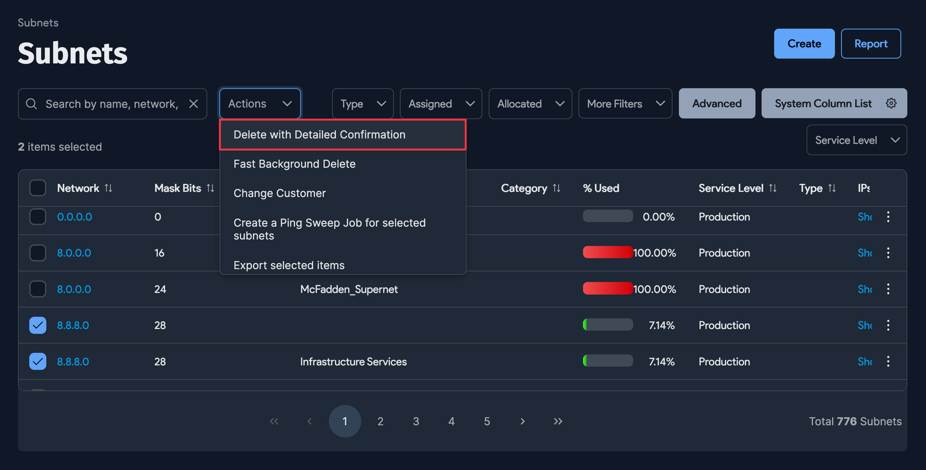Open the row actions menu for subnet 0.0.0.0
Screen dimensions: 926x470
[888, 217]
